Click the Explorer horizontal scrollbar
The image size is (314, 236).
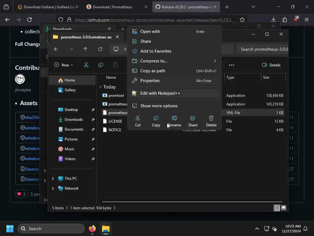(192, 202)
